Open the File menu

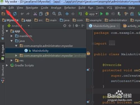(x=4, y=8)
